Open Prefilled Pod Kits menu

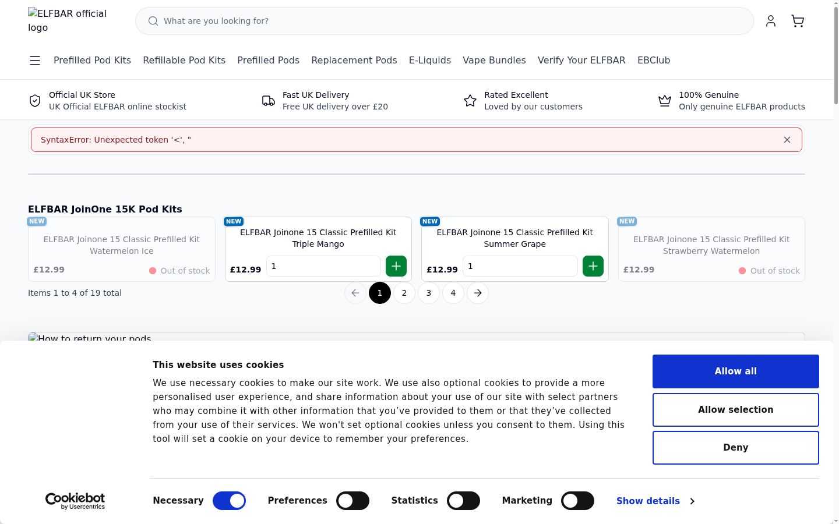[92, 61]
